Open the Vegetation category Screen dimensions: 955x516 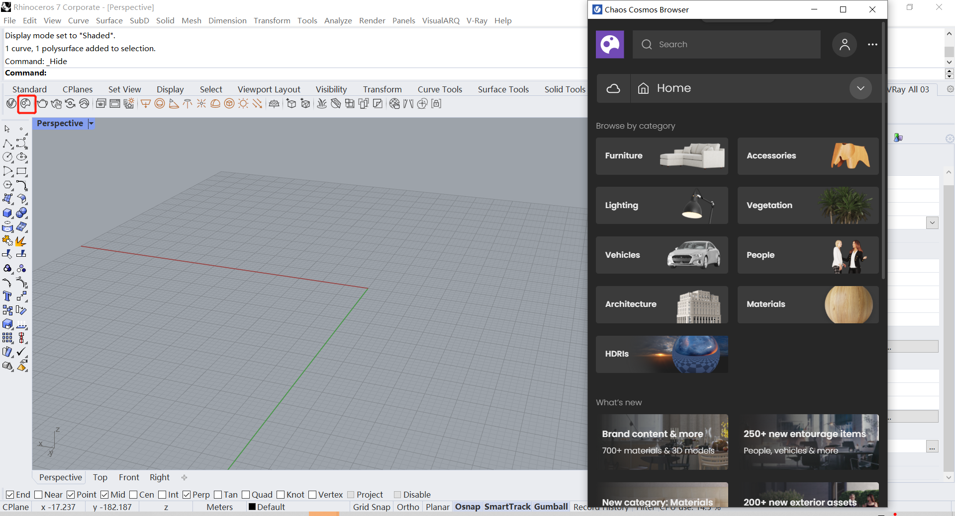[x=808, y=205]
